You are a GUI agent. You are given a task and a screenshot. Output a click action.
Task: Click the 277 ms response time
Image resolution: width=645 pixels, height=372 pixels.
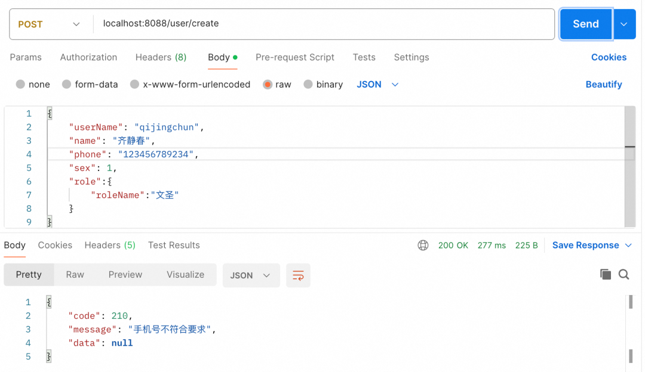click(x=492, y=245)
